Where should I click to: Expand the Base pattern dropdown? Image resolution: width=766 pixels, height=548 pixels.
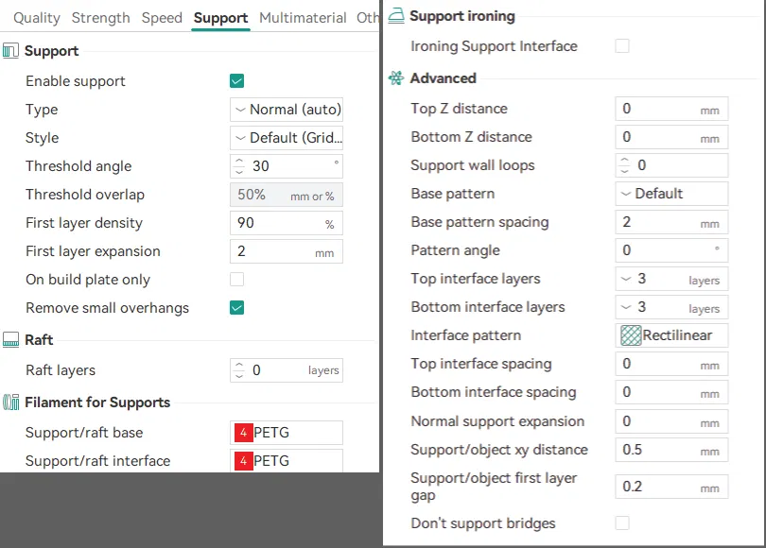pos(671,194)
